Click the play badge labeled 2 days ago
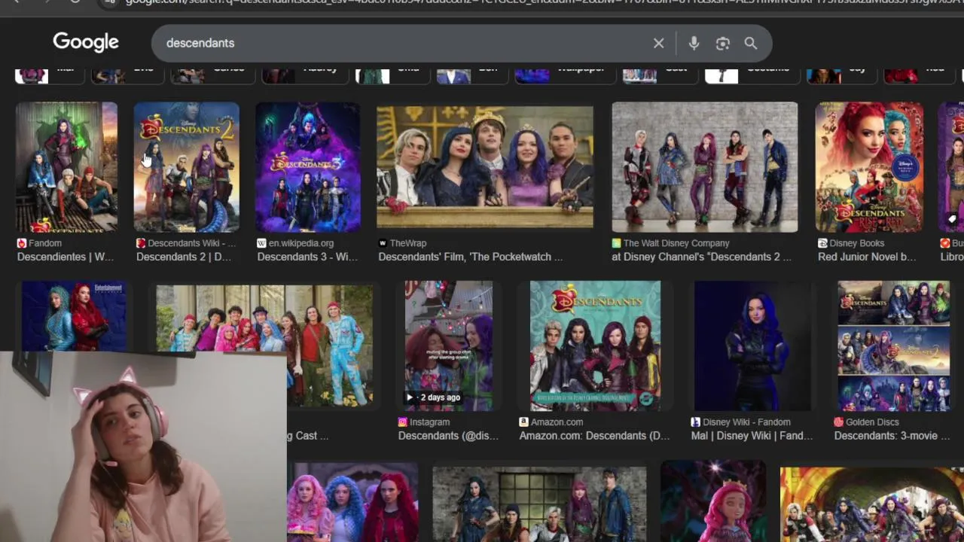 (x=434, y=397)
